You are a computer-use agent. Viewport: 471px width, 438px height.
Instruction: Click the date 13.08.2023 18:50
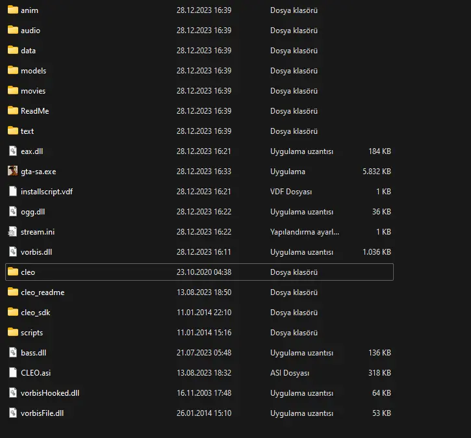coord(204,292)
